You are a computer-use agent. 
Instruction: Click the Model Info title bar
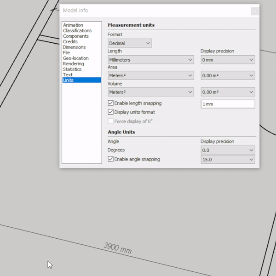click(159, 11)
